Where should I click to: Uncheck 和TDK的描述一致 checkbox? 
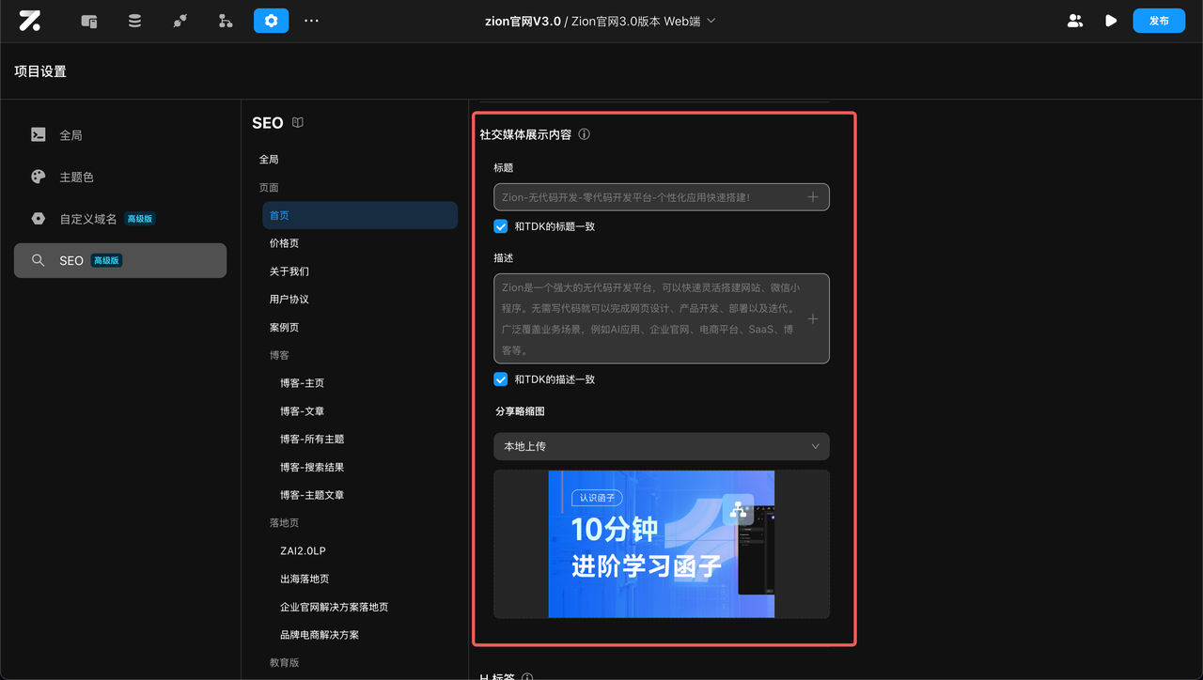tap(501, 379)
